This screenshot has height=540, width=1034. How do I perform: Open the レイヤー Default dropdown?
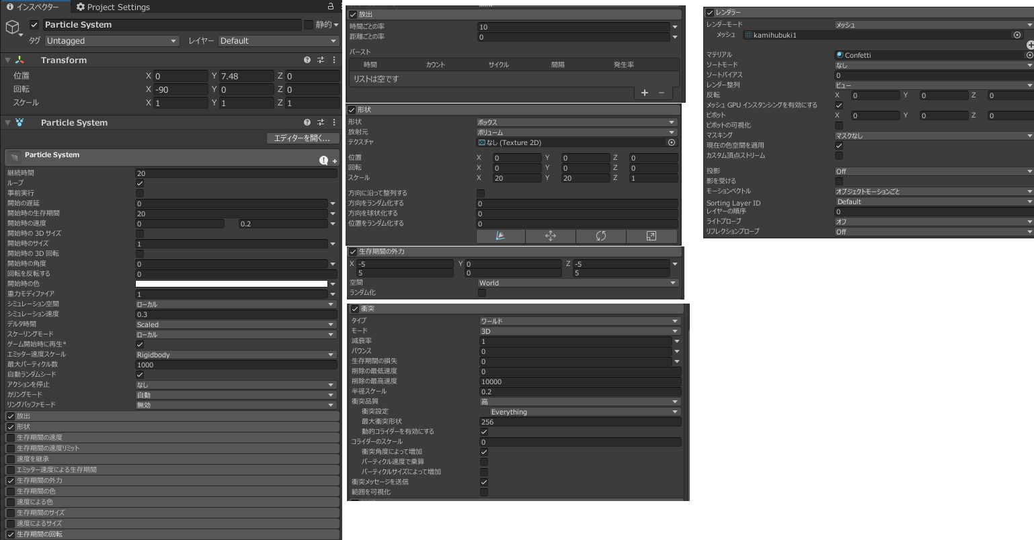coord(278,41)
